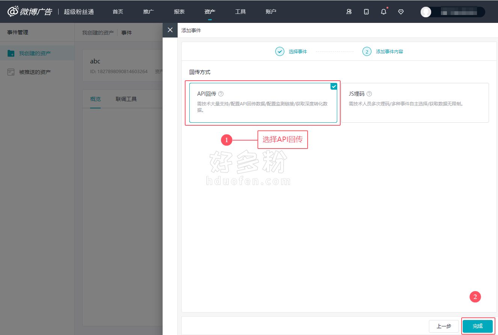Click the 事件 breadcrumb
Screen dimensions: 498x335
[127, 33]
